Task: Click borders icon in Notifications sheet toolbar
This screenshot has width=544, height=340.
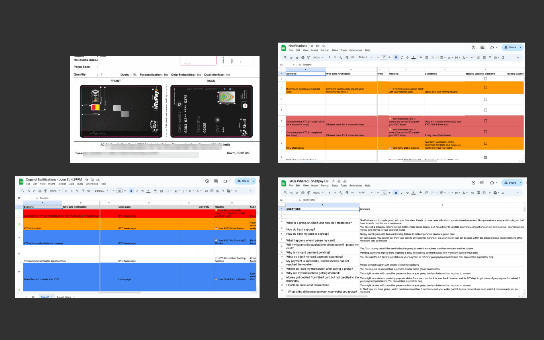Action: 427,57
